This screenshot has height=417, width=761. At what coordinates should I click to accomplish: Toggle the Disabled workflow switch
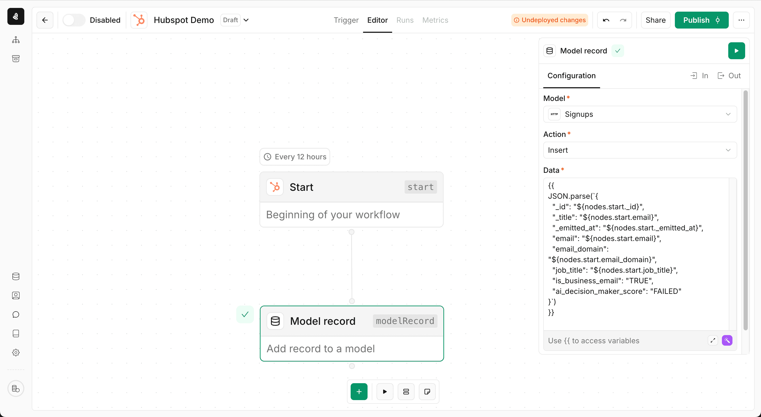pos(74,20)
